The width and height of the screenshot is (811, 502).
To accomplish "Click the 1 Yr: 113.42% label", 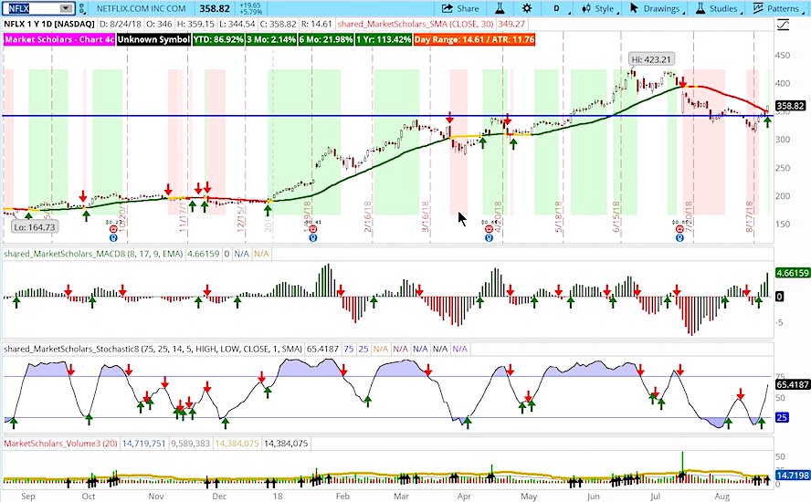I will pos(384,39).
